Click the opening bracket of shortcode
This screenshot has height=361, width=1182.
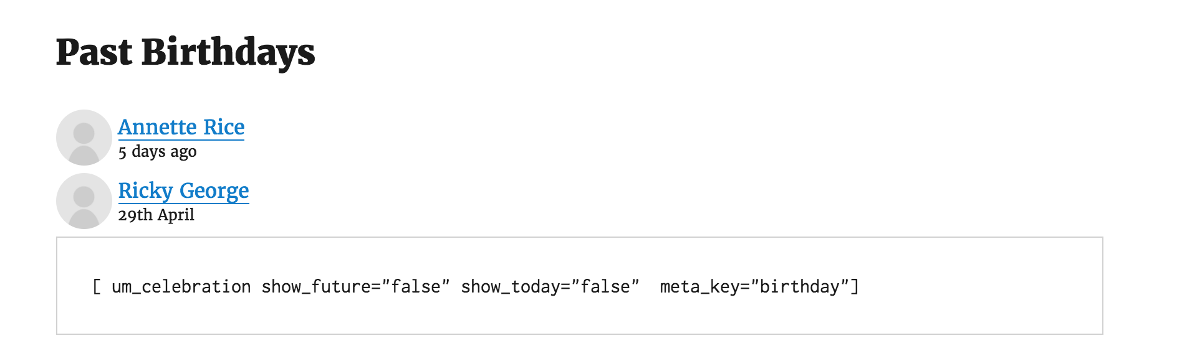97,287
